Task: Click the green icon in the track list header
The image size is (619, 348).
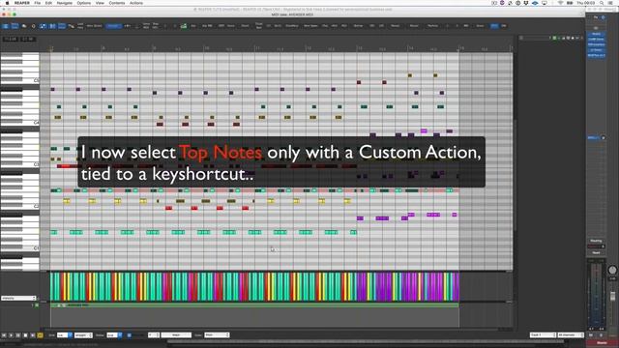Action: pos(554,38)
